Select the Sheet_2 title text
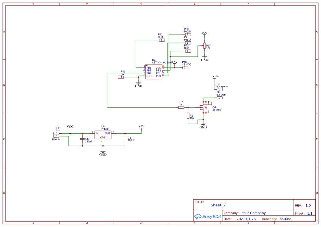 (x=218, y=205)
